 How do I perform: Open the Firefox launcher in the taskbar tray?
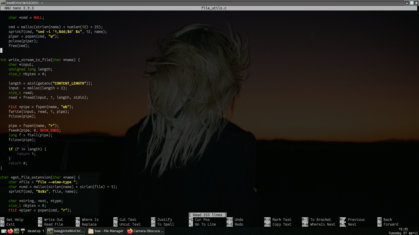tap(10, 231)
